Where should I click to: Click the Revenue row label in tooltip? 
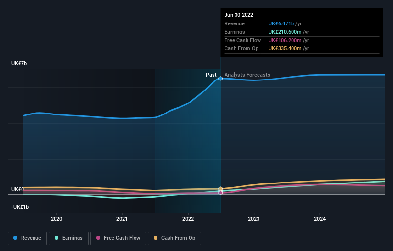[235, 23]
